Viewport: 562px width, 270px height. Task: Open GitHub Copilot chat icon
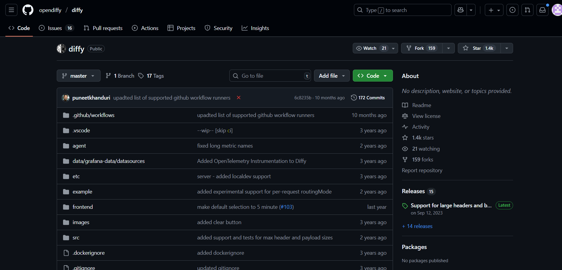460,10
